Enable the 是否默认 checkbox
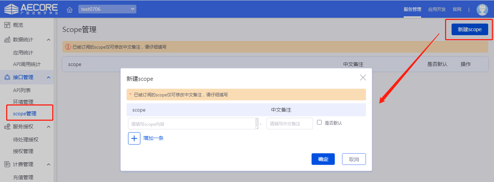Image resolution: width=494 pixels, height=182 pixels. point(320,123)
